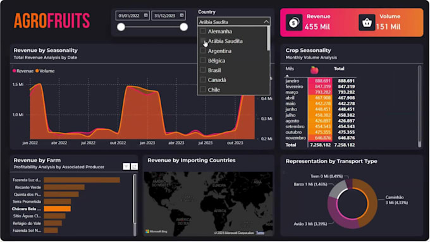
Task: Click the Revenue coin icon in the header card
Action: [x=294, y=22]
